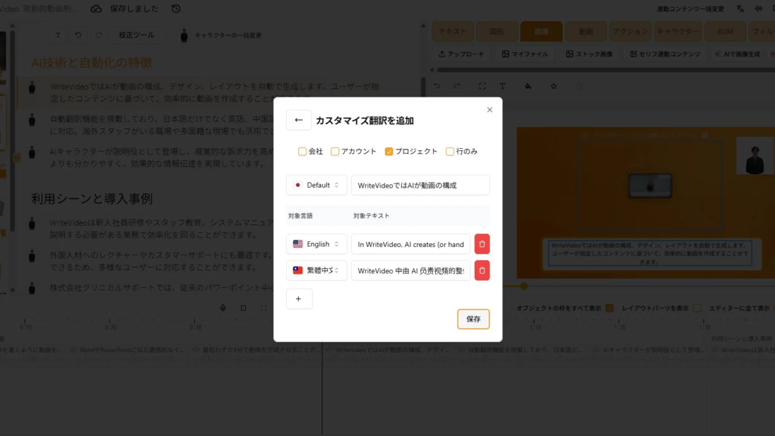Click the 保存 save button
This screenshot has height=436, width=775.
[x=473, y=319]
